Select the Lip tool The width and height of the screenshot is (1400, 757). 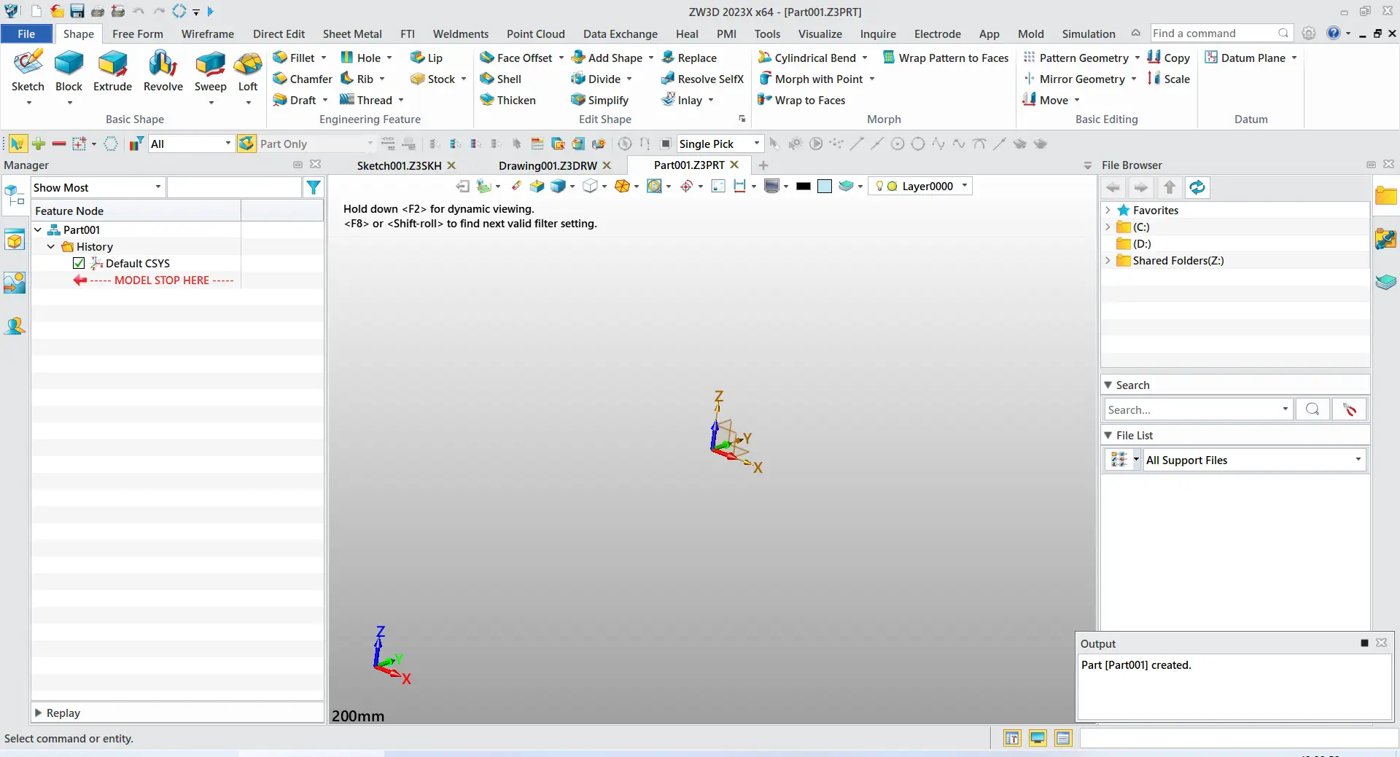pos(427,58)
